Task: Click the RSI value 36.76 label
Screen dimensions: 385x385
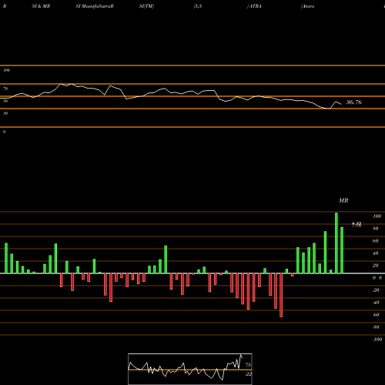Action: click(354, 102)
